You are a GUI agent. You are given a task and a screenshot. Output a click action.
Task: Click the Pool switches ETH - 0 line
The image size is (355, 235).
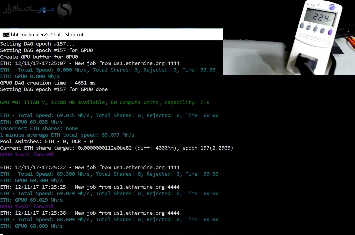(46, 141)
